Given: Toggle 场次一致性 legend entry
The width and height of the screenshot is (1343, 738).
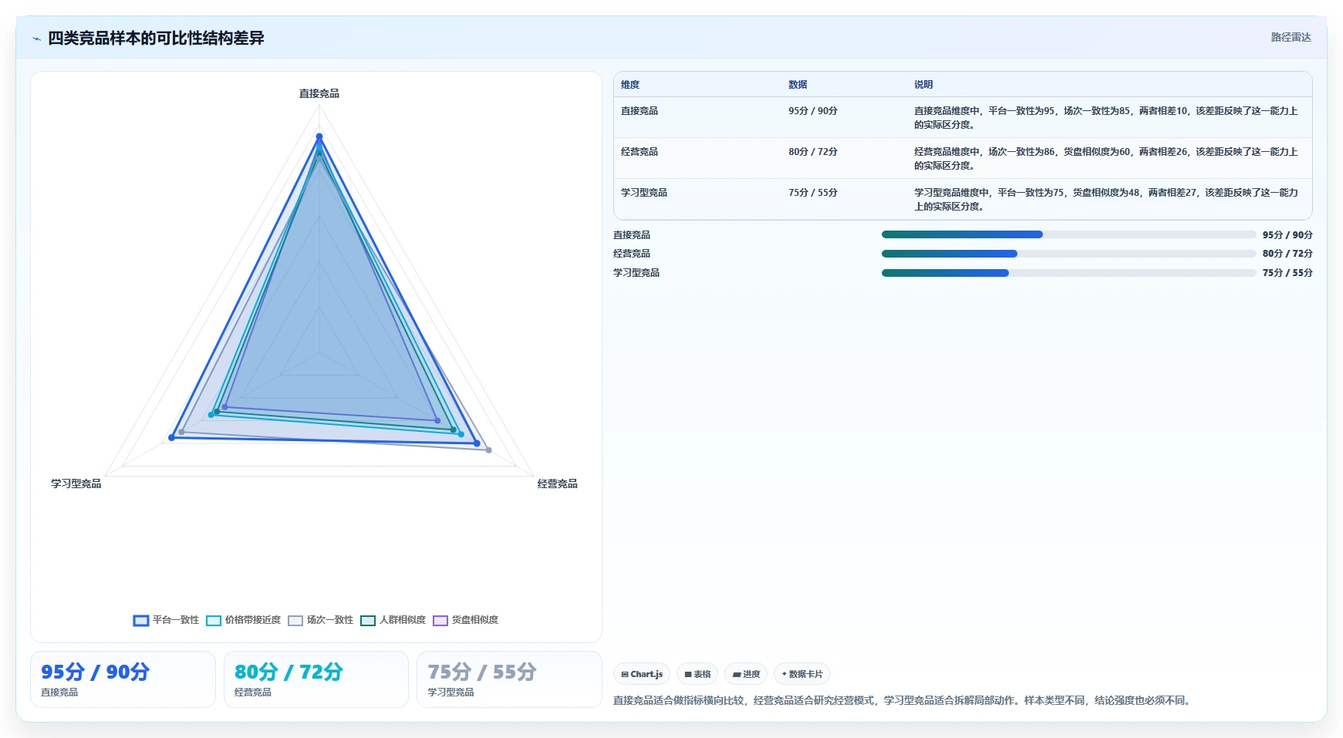Looking at the screenshot, I should pos(320,620).
